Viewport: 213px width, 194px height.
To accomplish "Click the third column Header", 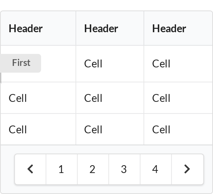I will click(x=169, y=28).
